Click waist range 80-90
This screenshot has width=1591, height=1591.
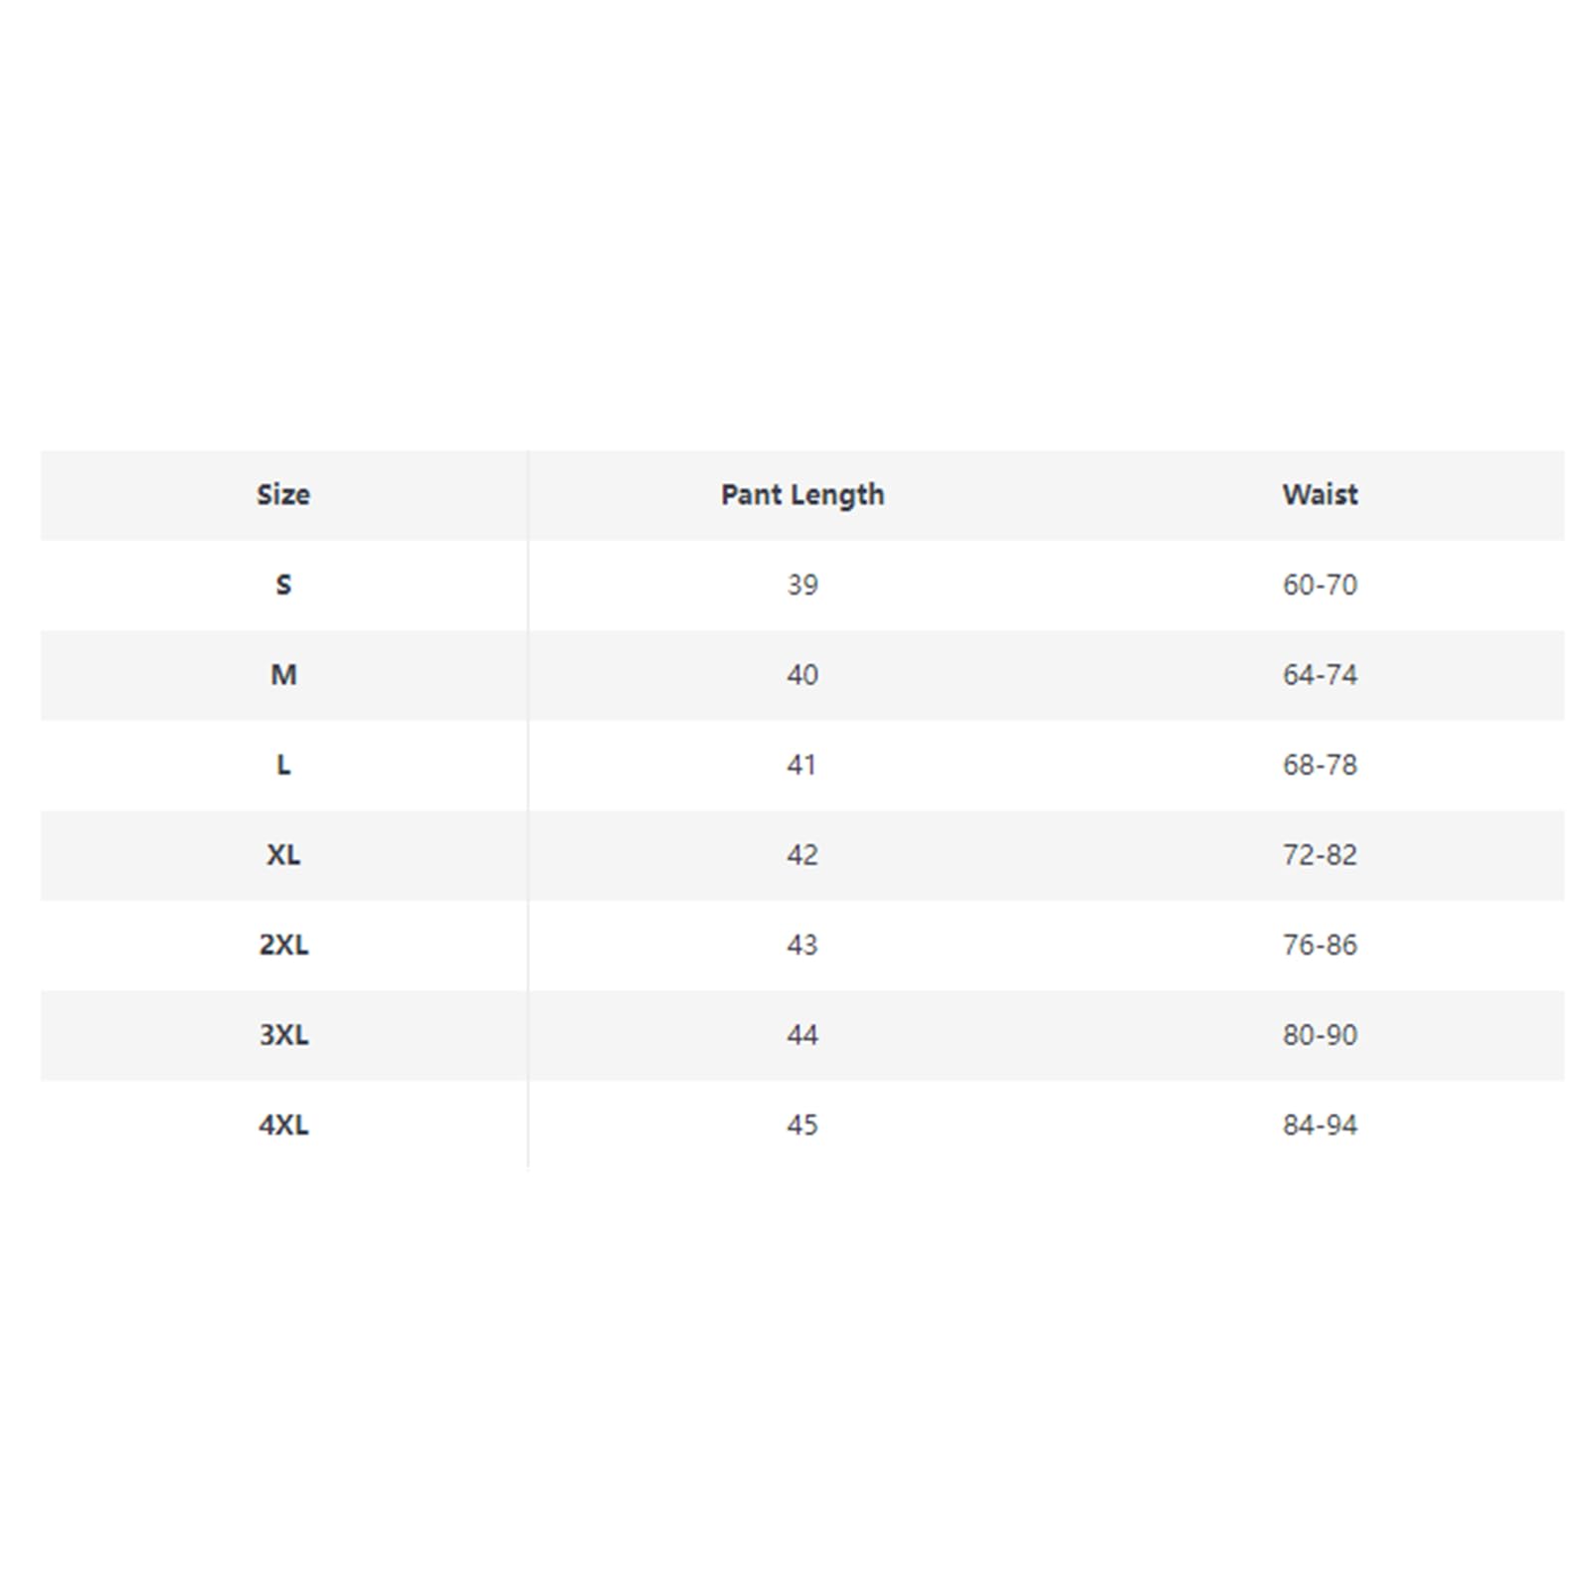coord(1320,1035)
